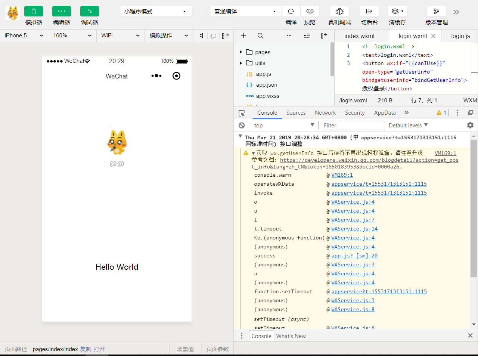Open file tree more options (three dots)
478x356 pixels.
tap(289, 35)
